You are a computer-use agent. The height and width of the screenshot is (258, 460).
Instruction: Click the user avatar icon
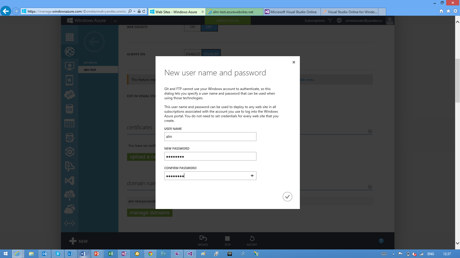[390, 21]
